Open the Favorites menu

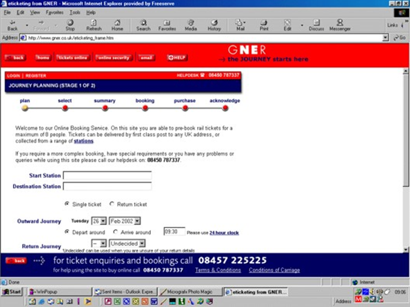pos(54,12)
